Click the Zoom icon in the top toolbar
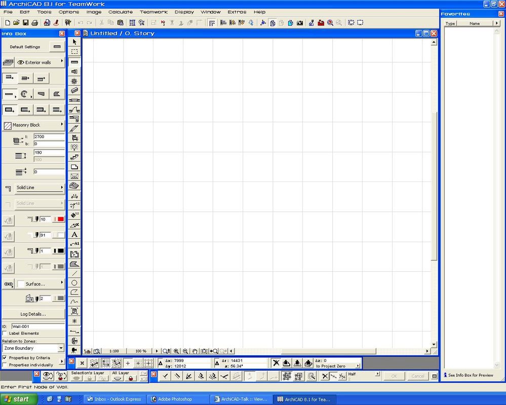The height and width of the screenshot is (405, 506). click(330, 22)
